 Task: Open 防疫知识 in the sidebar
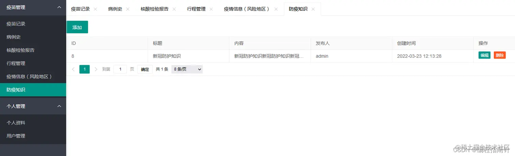[33, 90]
